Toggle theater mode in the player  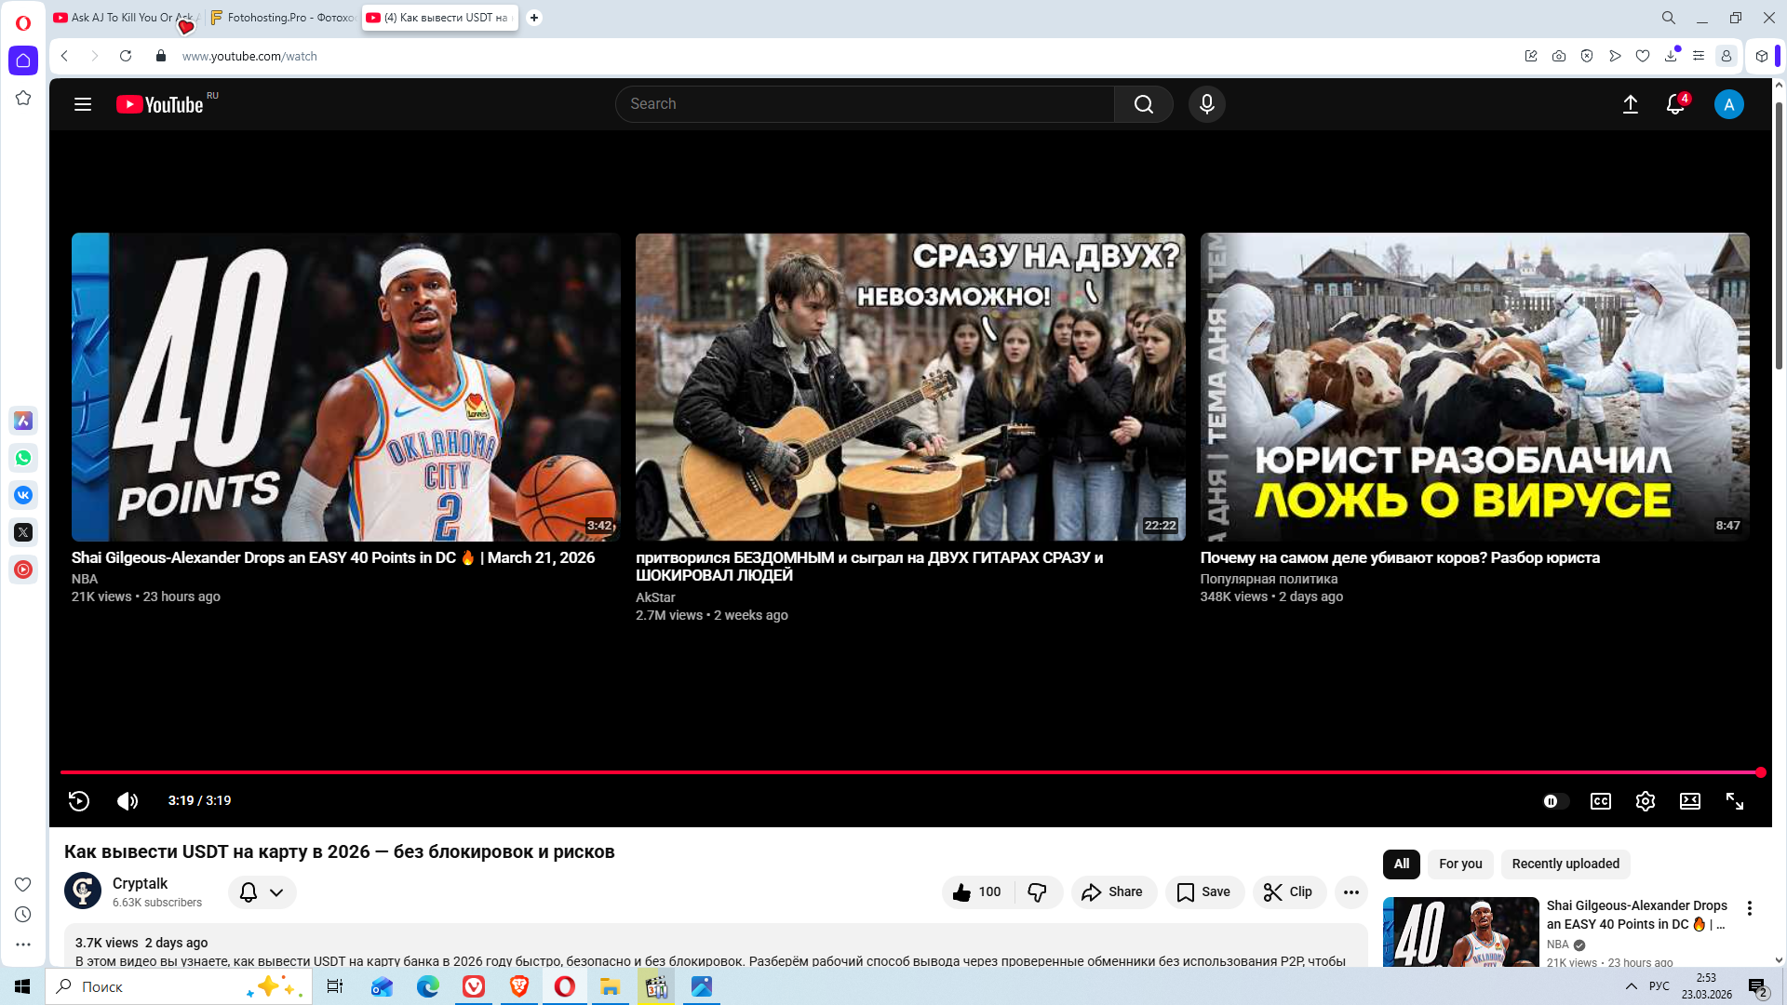pos(1689,801)
